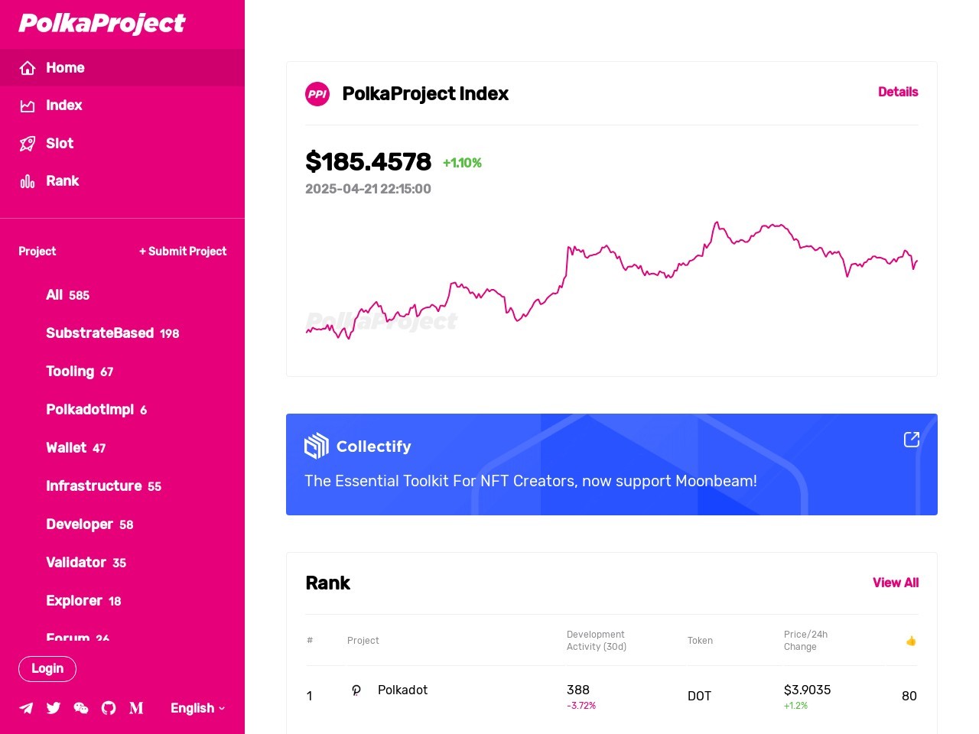
Task: Open the Twitter icon link
Action: pyautogui.click(x=54, y=708)
